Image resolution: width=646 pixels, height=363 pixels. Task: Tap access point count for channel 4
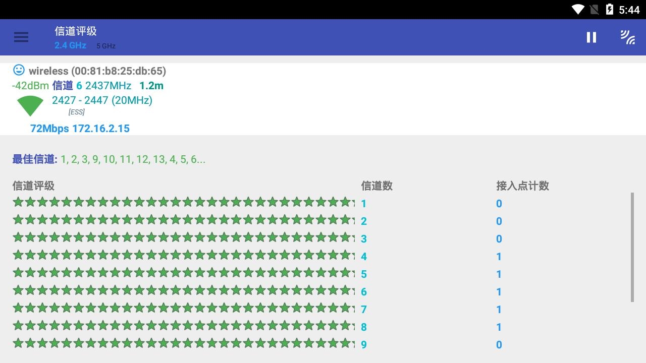pos(499,257)
